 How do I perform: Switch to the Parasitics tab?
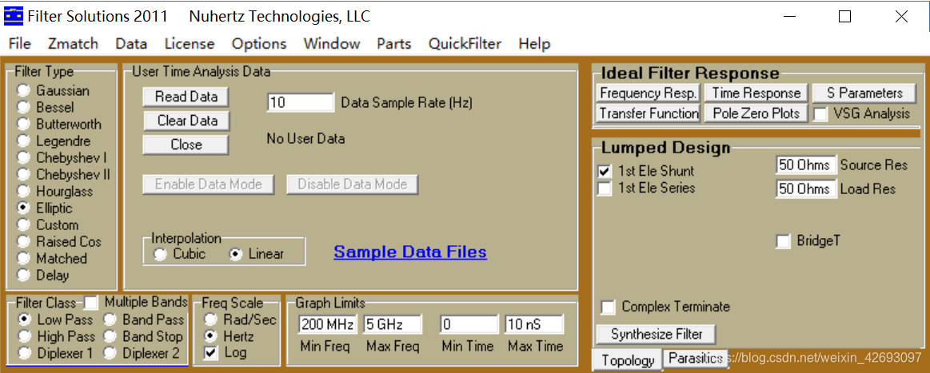point(695,358)
